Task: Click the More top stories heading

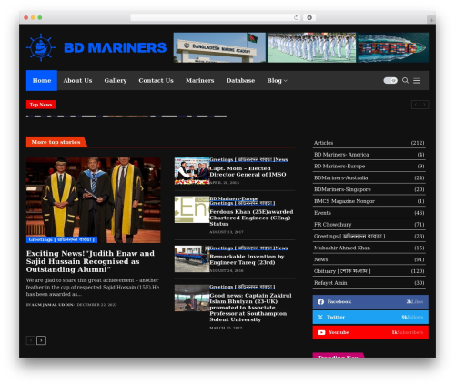Action: click(56, 142)
